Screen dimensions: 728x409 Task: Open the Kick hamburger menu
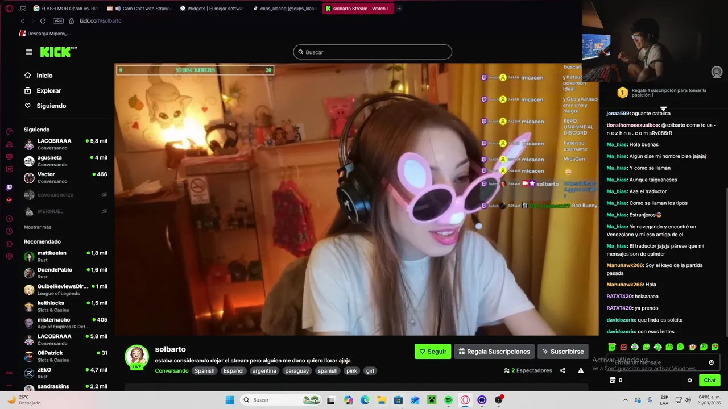29,52
